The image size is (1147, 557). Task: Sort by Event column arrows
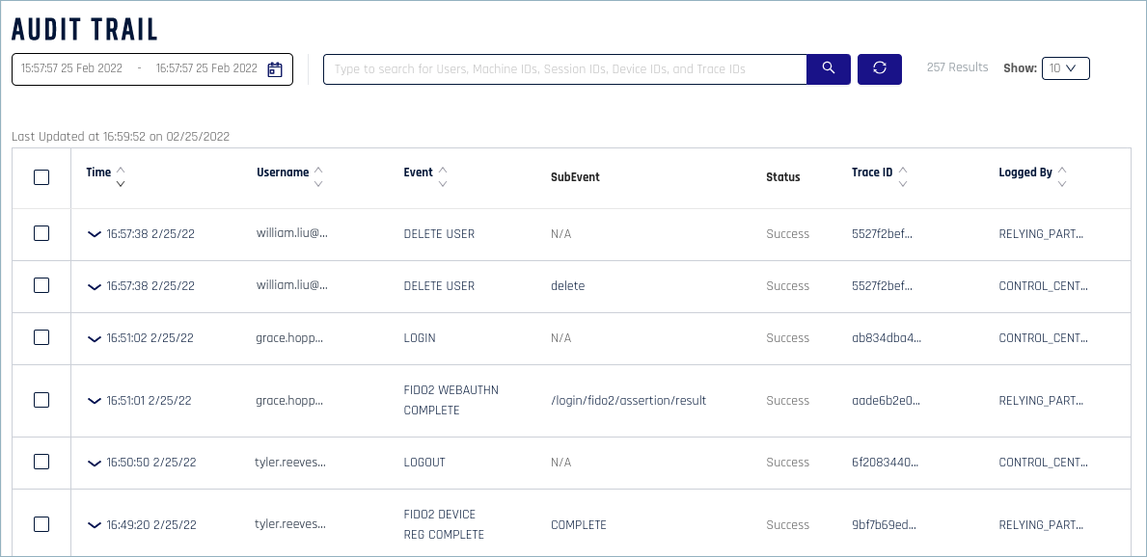pos(443,177)
